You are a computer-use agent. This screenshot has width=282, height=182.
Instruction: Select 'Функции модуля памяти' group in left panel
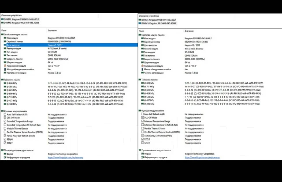14,111
